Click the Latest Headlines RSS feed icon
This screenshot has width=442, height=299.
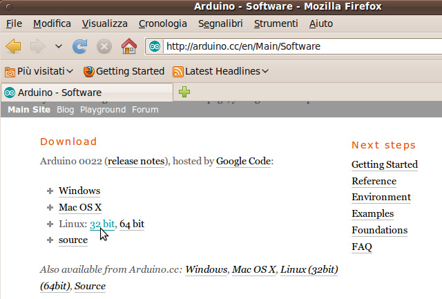pyautogui.click(x=178, y=71)
